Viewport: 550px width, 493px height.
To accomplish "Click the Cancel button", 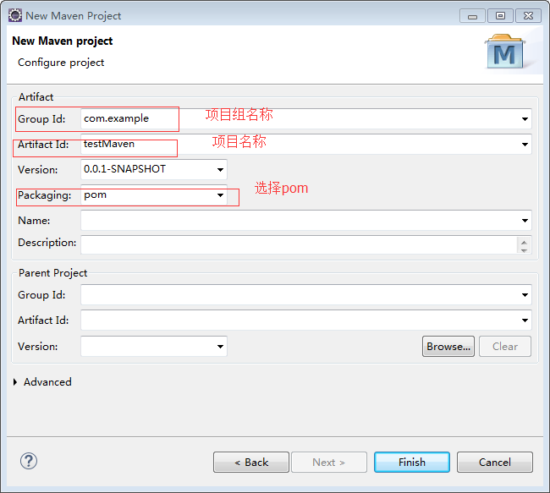I will [x=495, y=463].
